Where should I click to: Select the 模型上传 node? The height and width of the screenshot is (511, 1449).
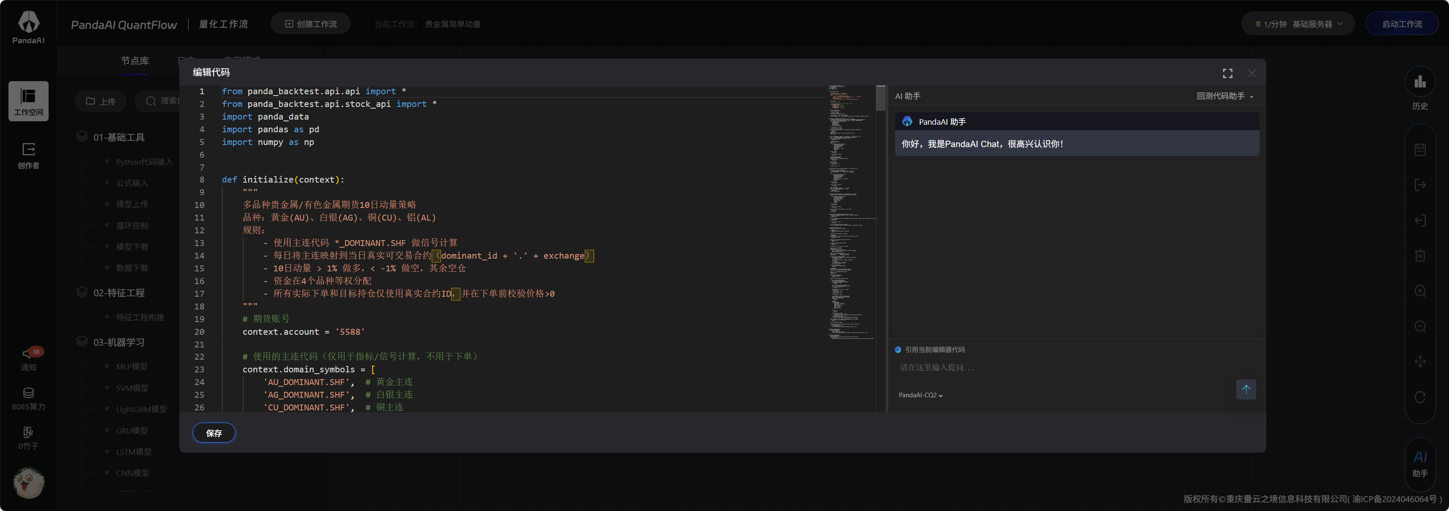point(131,205)
